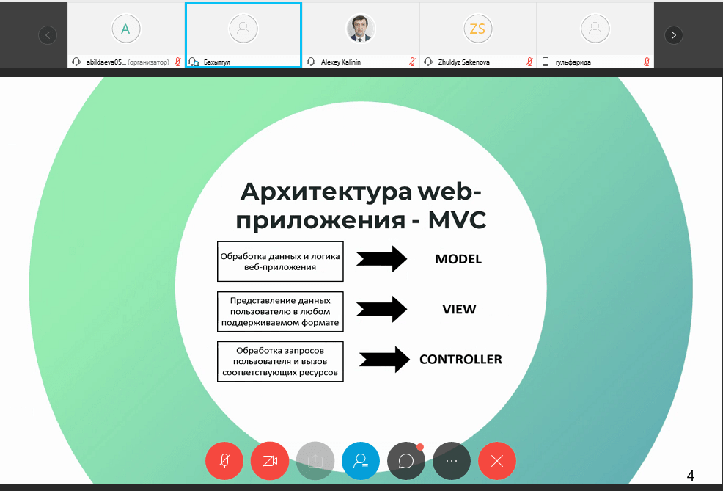Turn on camera using red video button

point(270,461)
